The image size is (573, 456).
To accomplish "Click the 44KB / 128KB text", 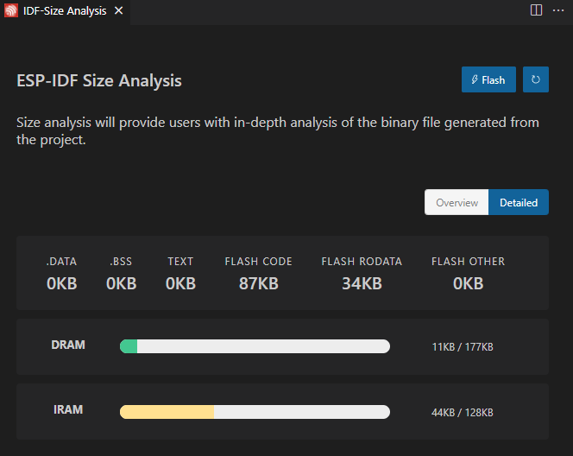I will (463, 413).
